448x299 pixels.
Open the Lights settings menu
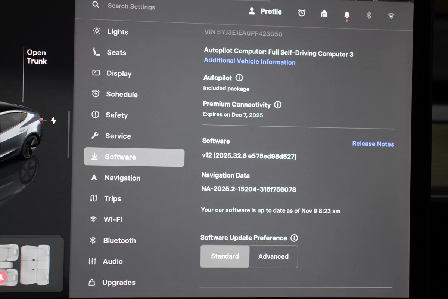coord(117,32)
